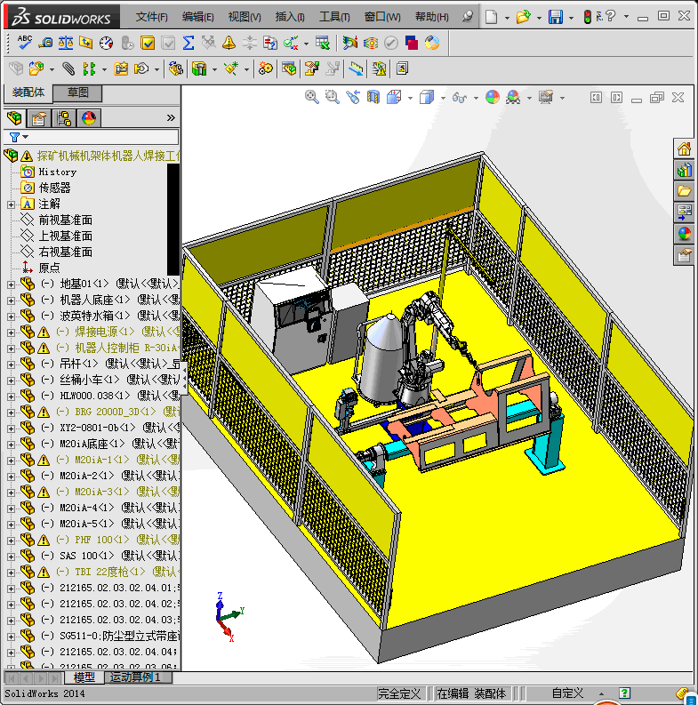Image resolution: width=698 pixels, height=705 pixels.
Task: Expand the 注解 annotations tree node
Action: point(11,204)
